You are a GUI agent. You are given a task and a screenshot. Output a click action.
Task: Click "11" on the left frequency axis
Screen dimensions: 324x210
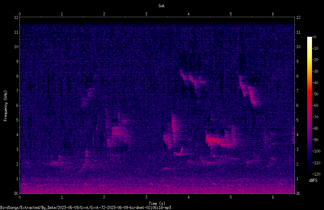pos(16,32)
